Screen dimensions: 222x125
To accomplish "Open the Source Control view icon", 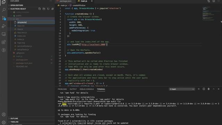I will (4, 18).
